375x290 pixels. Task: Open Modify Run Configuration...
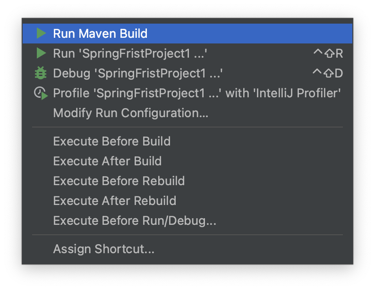[187, 113]
